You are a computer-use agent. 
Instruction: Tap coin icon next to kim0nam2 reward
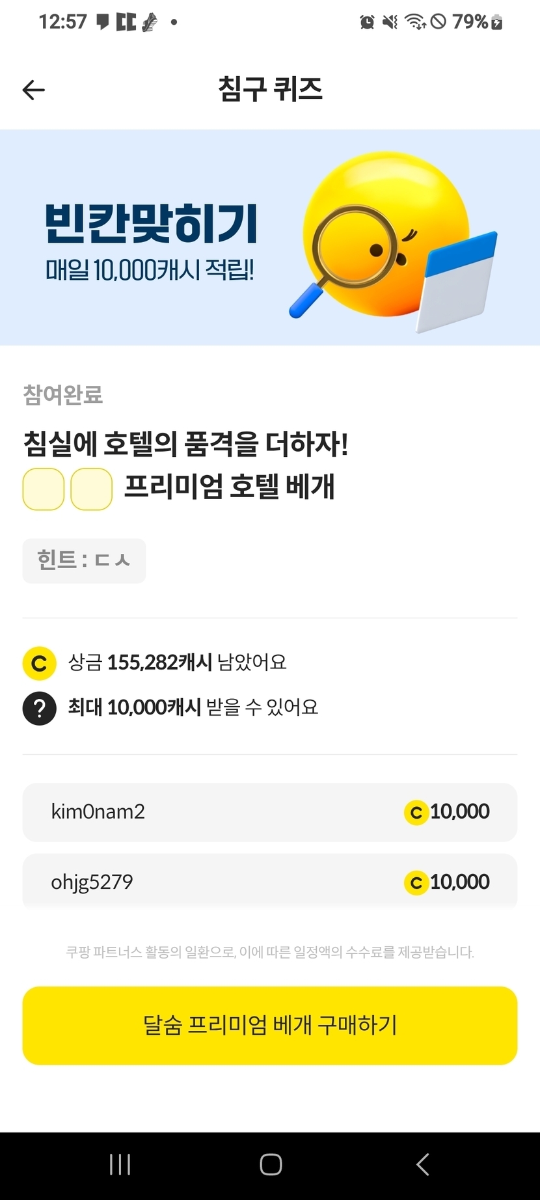(416, 812)
